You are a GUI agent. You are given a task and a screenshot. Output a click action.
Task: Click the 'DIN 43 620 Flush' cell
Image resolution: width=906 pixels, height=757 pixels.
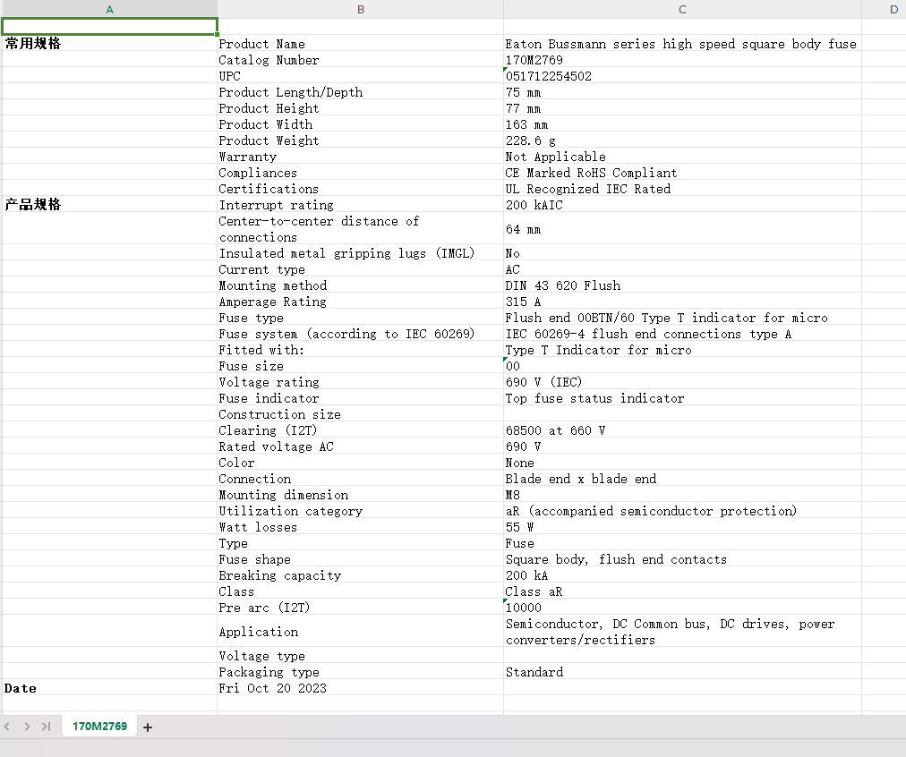click(682, 285)
